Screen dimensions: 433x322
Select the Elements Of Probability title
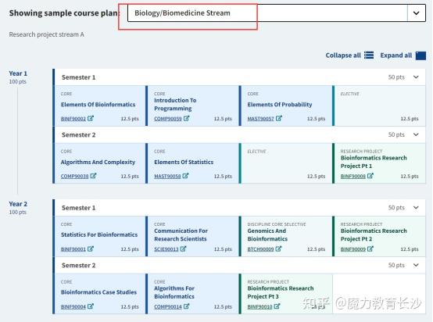click(280, 105)
